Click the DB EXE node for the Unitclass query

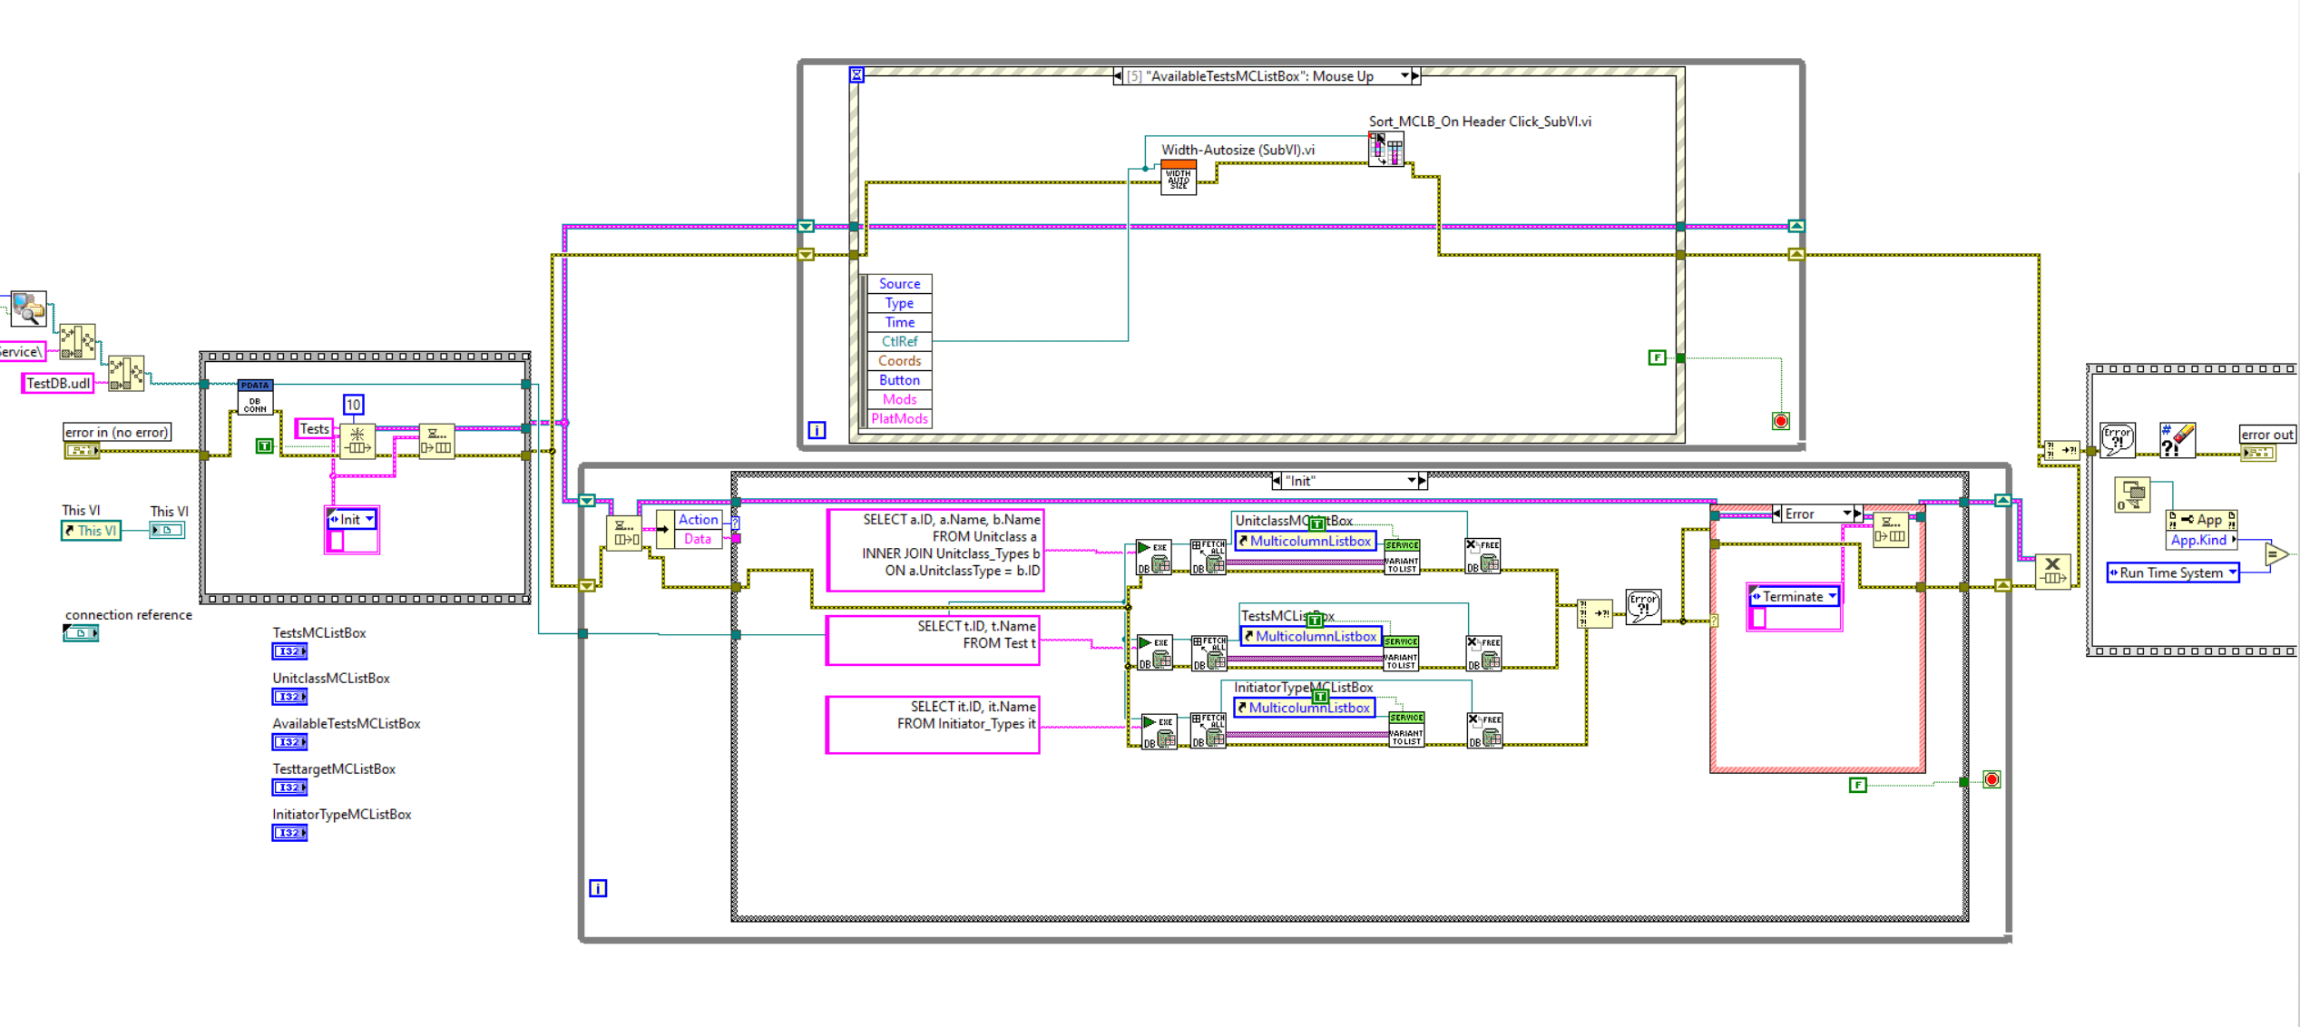pyautogui.click(x=1154, y=558)
